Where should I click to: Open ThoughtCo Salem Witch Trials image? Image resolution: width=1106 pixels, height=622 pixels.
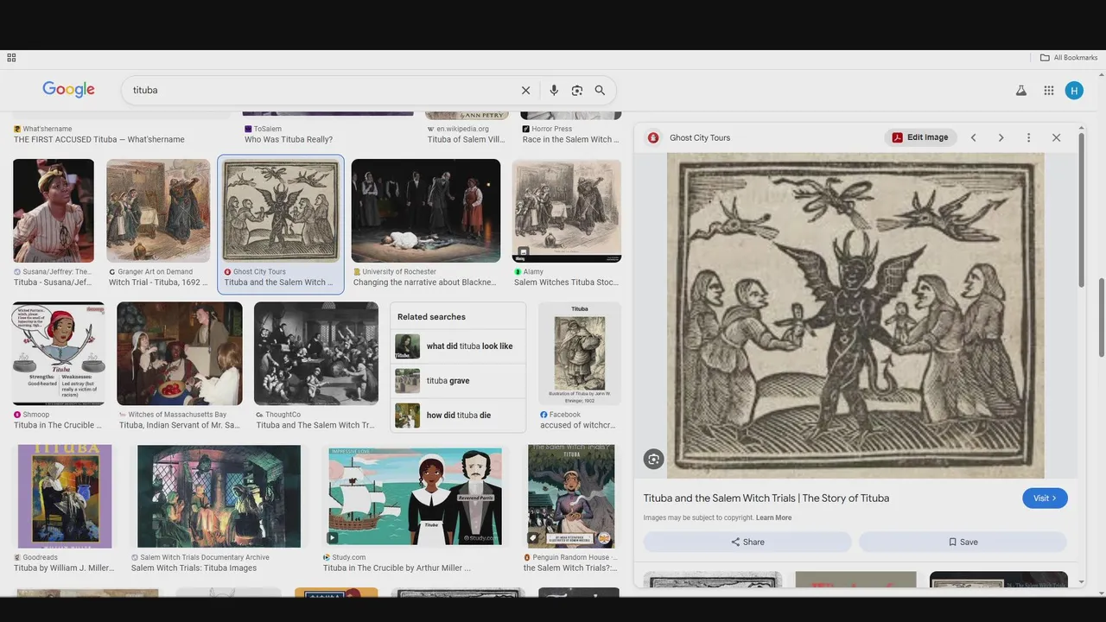tap(316, 353)
